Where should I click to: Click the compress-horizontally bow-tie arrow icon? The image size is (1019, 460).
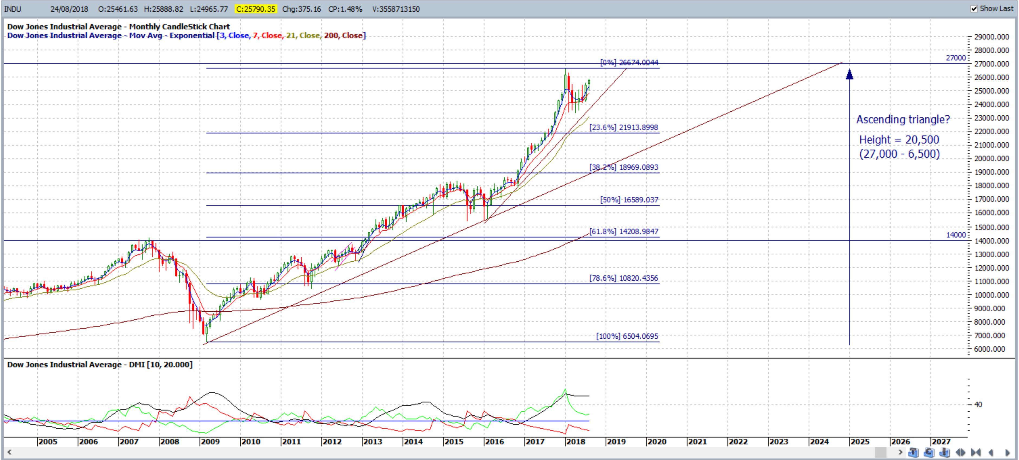tap(976, 452)
